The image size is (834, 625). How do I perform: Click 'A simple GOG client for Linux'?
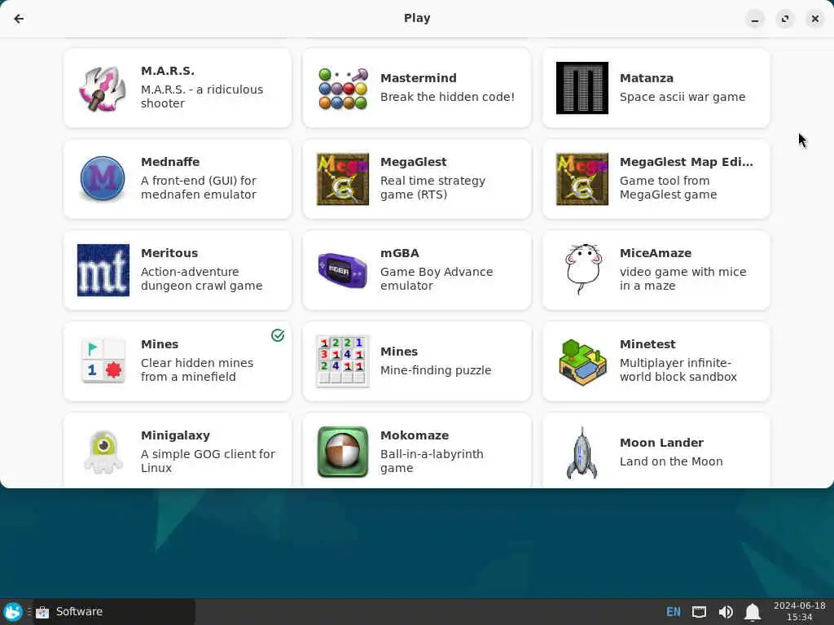point(208,461)
